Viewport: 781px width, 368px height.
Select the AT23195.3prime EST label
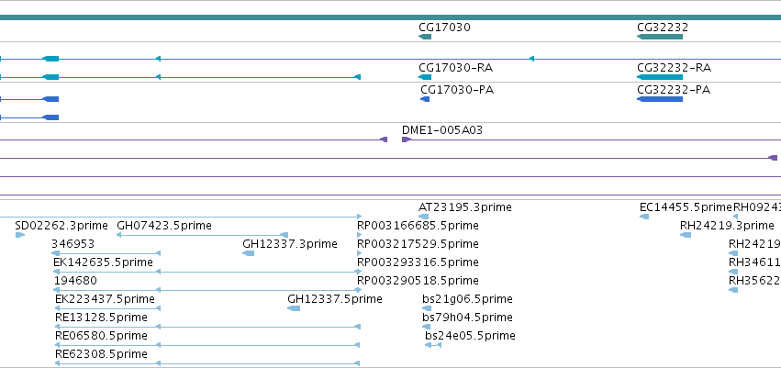(464, 207)
